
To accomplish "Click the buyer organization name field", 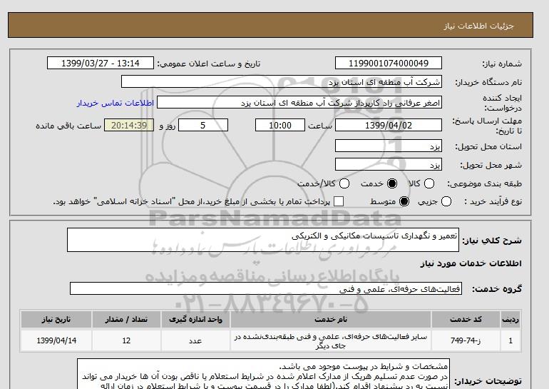I will [282, 81].
